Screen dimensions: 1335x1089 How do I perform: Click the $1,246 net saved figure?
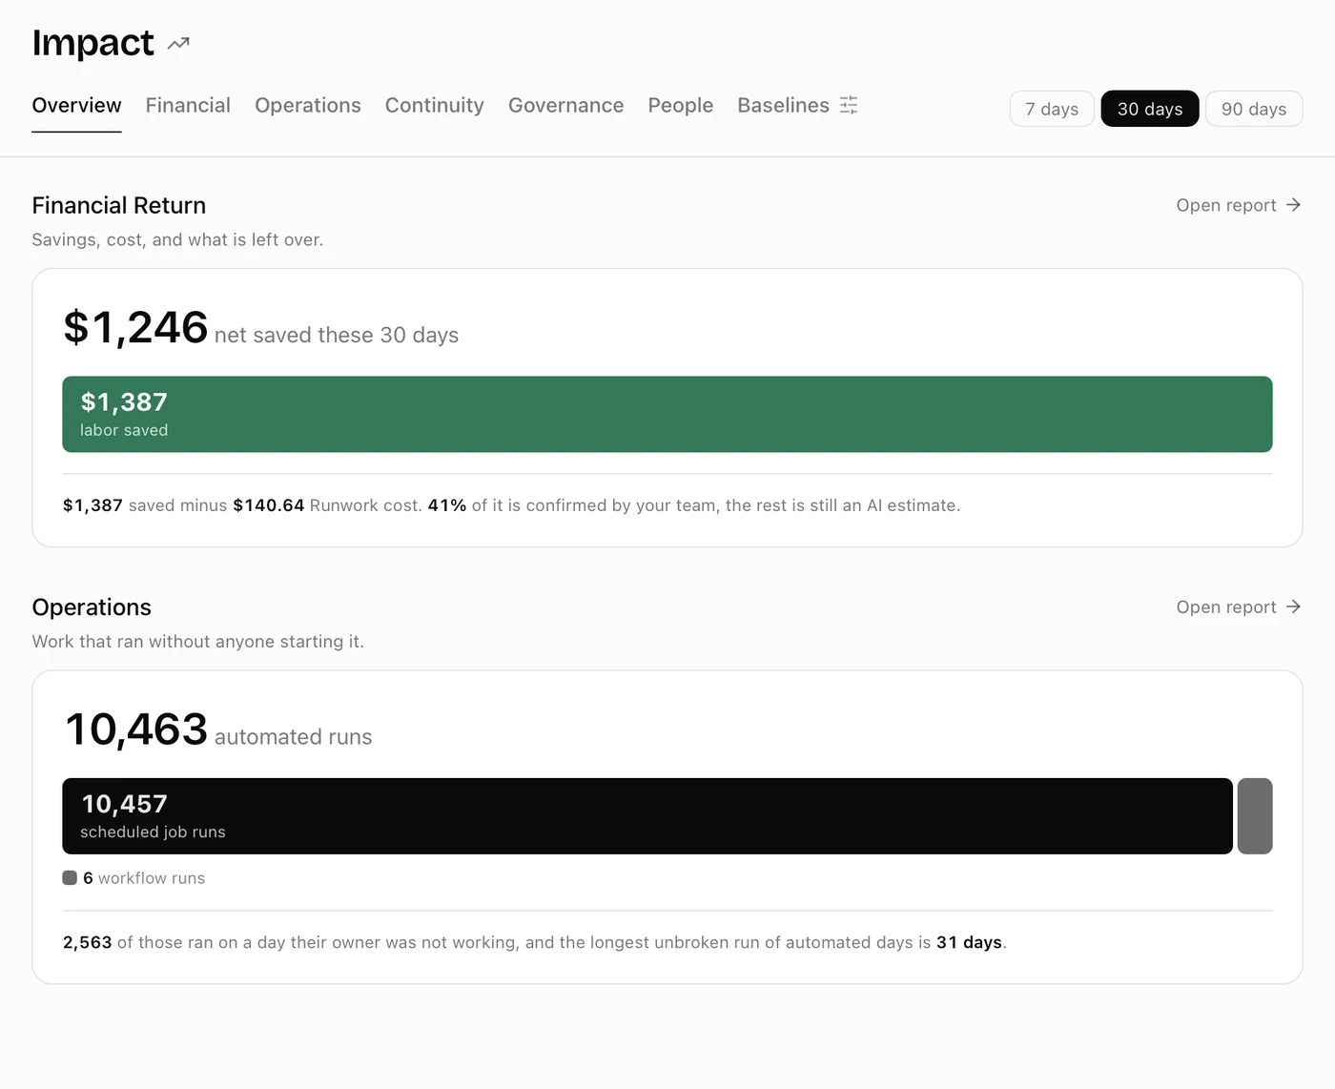click(x=135, y=327)
